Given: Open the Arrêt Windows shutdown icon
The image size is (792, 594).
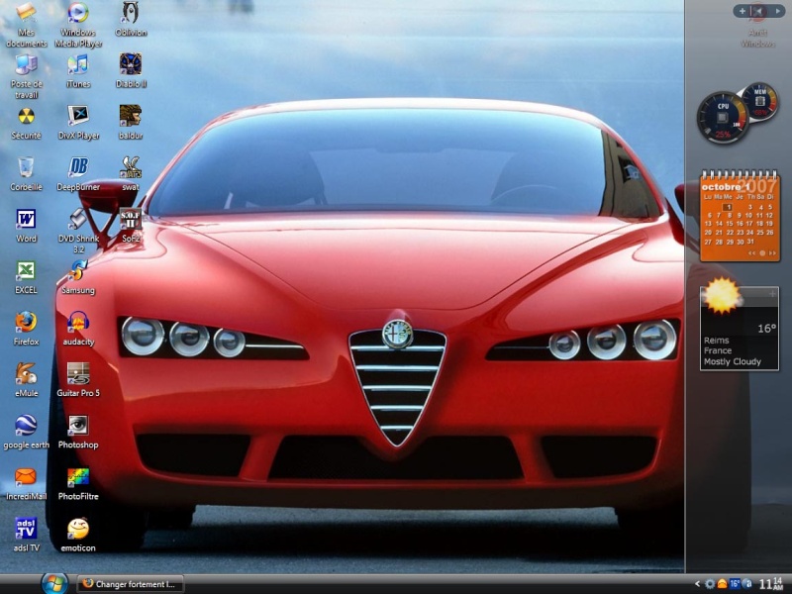Looking at the screenshot, I should pos(757,26).
